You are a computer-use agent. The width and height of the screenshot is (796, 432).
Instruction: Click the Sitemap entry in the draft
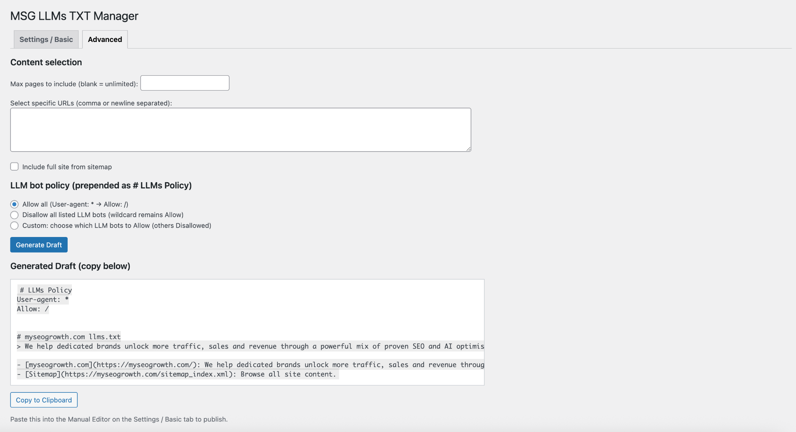(x=177, y=375)
